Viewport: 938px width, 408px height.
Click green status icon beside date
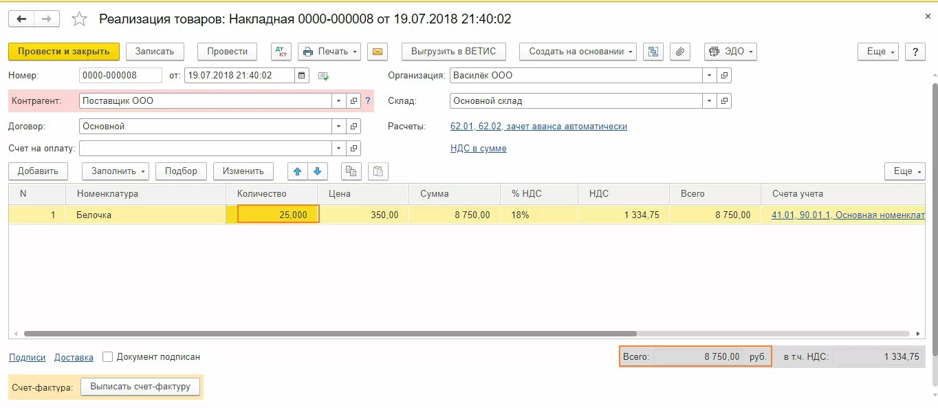click(x=323, y=76)
